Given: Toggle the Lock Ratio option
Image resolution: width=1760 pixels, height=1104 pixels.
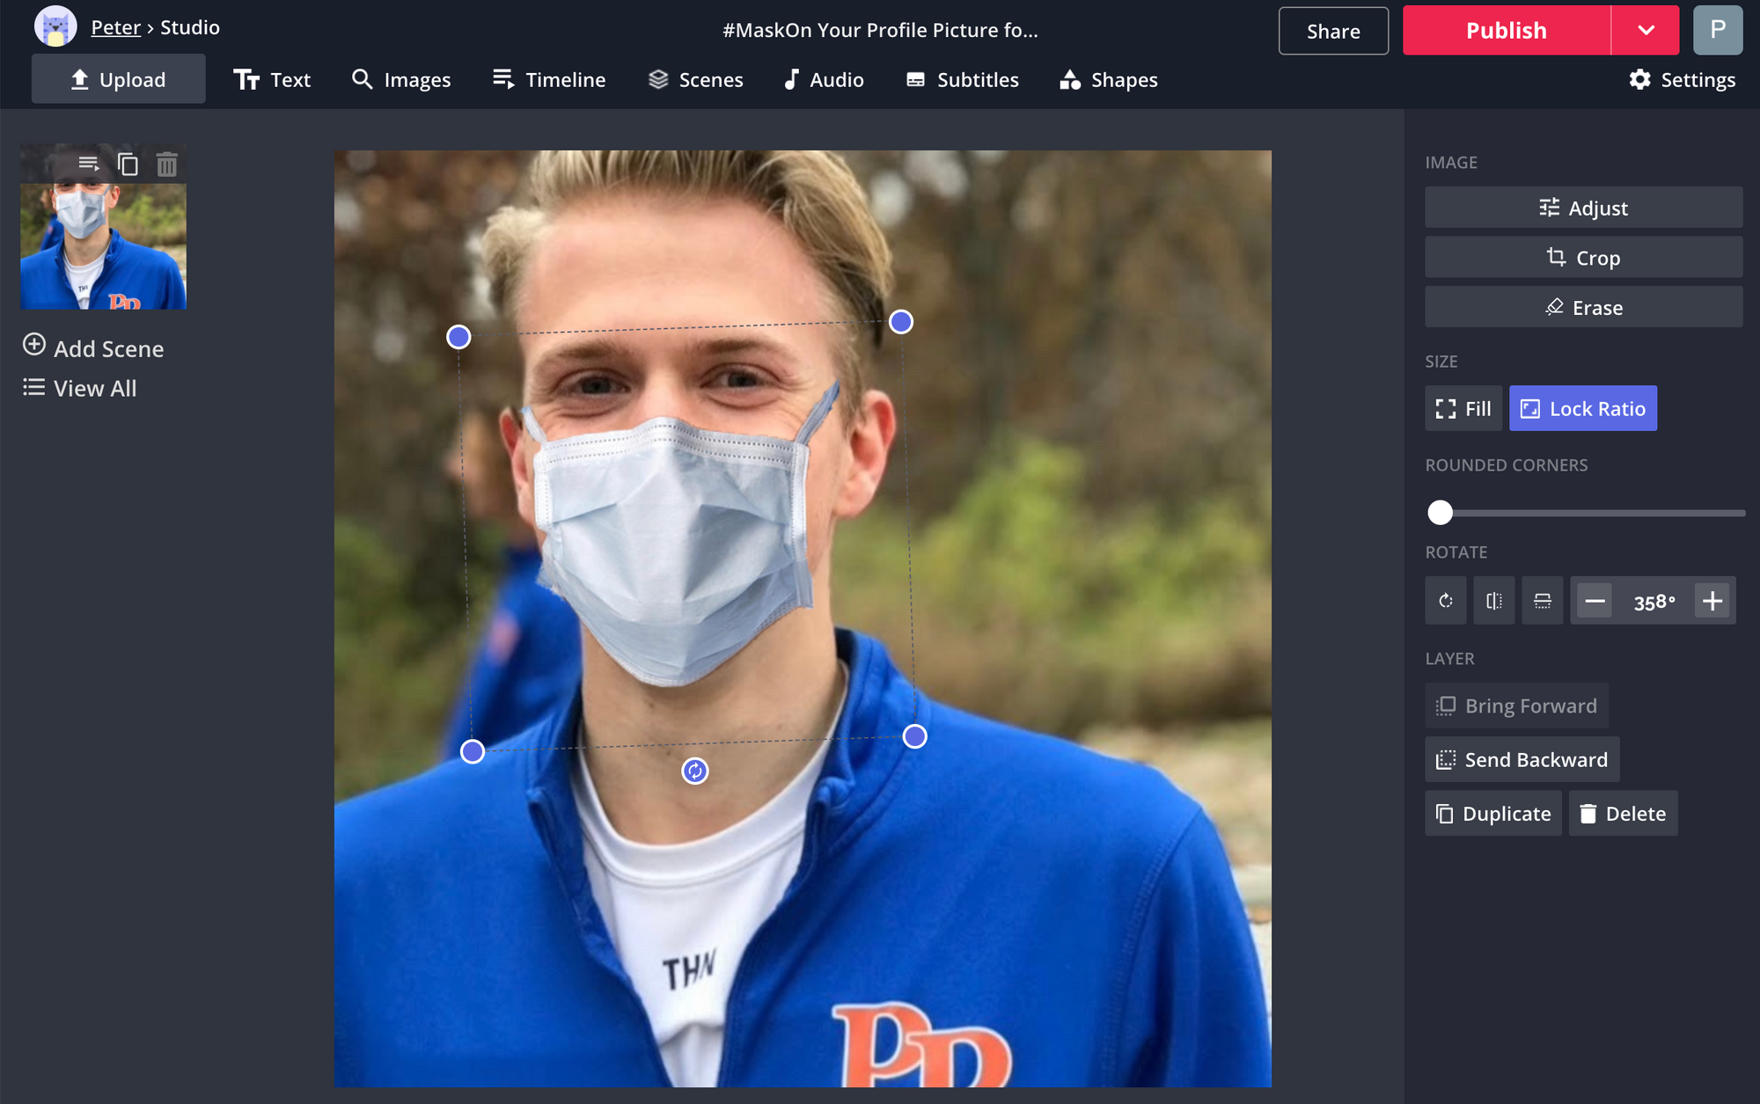Looking at the screenshot, I should (1582, 409).
